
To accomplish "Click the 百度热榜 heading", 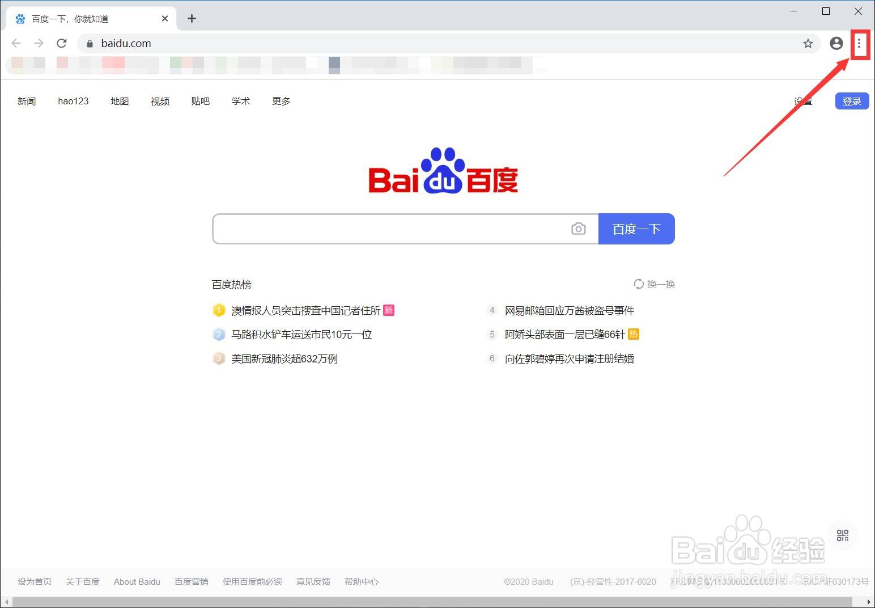I will [x=232, y=284].
